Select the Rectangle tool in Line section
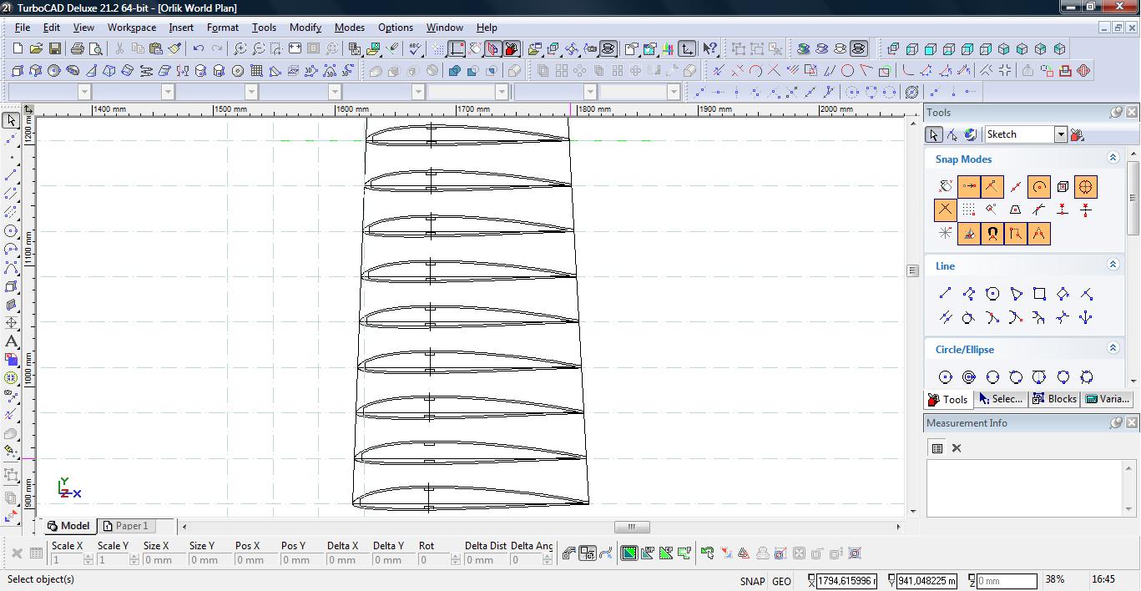 pos(1039,294)
